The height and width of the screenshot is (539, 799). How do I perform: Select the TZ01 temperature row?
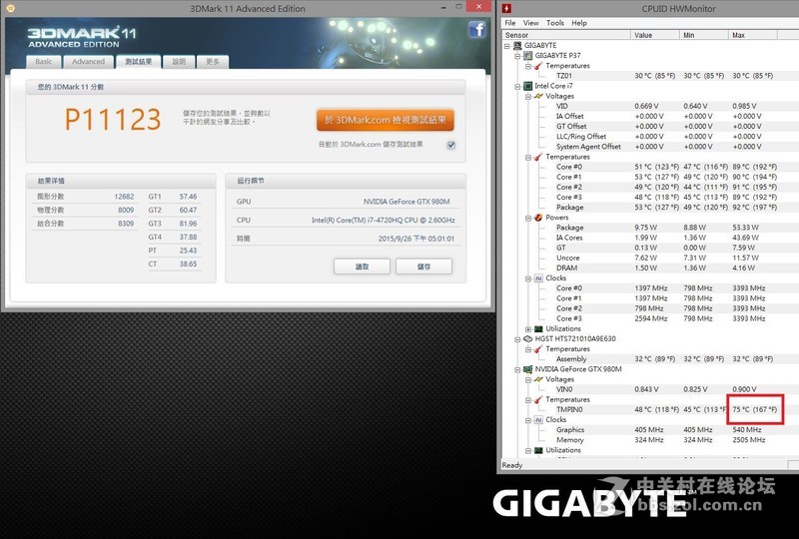(651, 76)
